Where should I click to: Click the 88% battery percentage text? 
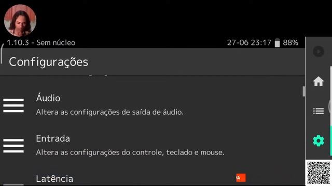tap(290, 42)
